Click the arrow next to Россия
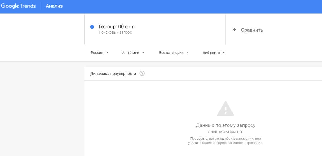The width and height of the screenshot is (322, 156). pyautogui.click(x=107, y=53)
